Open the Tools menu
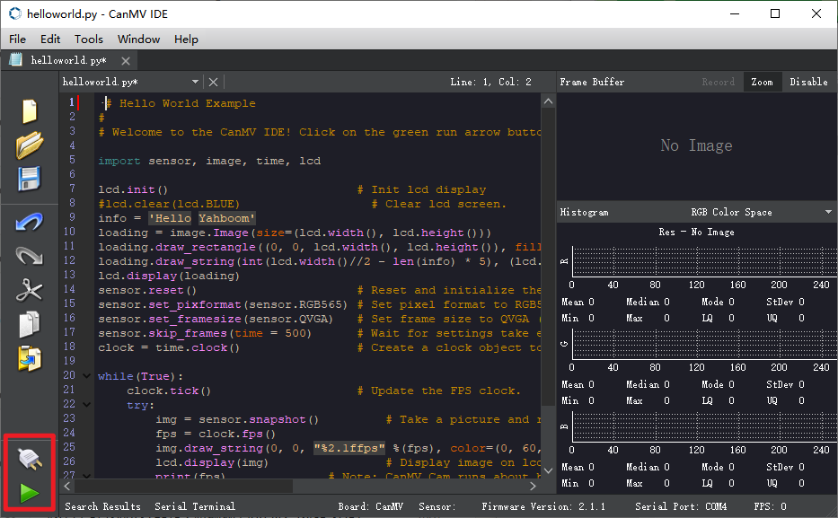 pyautogui.click(x=89, y=39)
